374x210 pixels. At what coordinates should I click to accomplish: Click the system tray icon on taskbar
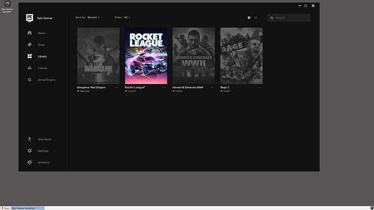pos(372,208)
